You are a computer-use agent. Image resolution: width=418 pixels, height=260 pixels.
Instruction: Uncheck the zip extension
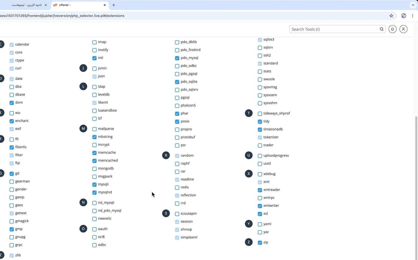point(260,243)
